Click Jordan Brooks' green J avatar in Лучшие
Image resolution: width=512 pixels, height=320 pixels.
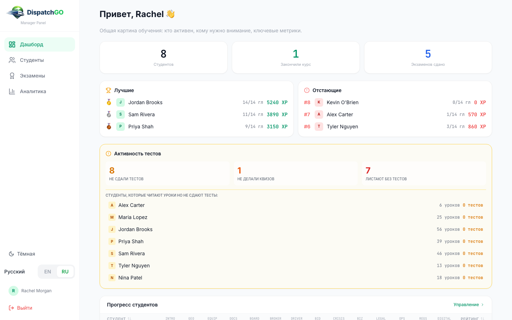tap(121, 102)
